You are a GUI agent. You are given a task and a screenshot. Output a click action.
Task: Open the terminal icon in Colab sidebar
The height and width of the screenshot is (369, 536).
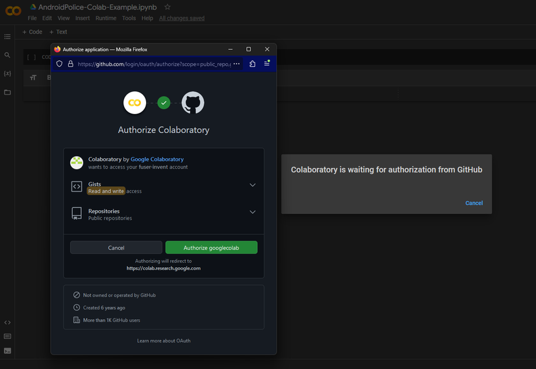click(x=8, y=351)
